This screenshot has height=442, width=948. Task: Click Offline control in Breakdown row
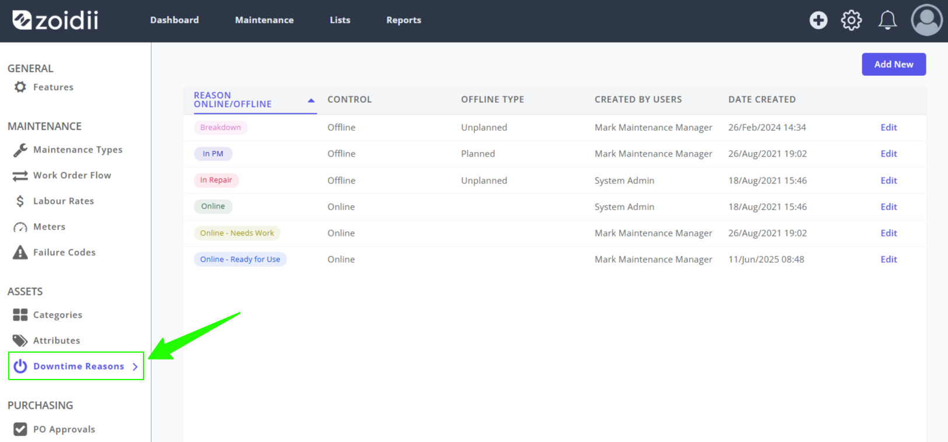point(341,127)
